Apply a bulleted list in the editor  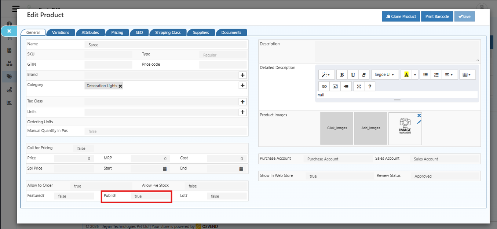(425, 74)
